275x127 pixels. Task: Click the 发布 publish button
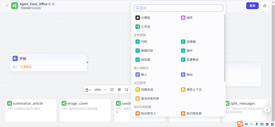coord(252,6)
